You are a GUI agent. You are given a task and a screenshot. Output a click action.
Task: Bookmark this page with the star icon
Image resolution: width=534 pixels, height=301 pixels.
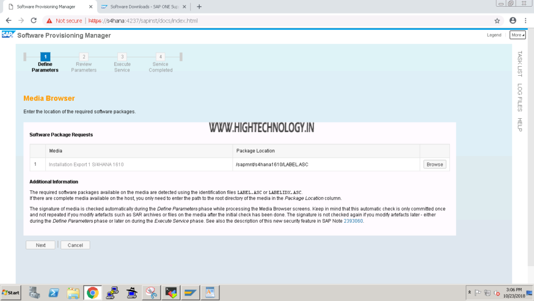[x=497, y=21]
